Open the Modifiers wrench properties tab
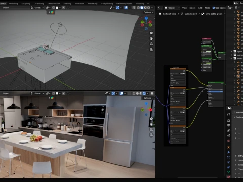This screenshot has height=182, width=243. (x=229, y=152)
